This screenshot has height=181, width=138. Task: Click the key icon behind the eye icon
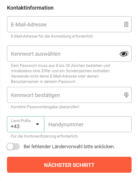point(127,53)
